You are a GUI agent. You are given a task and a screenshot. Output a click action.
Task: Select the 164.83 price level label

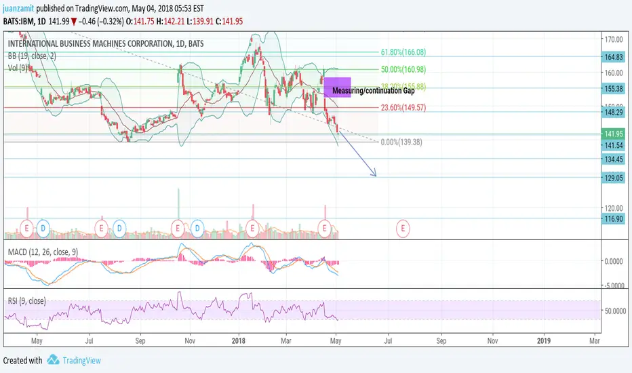click(614, 57)
